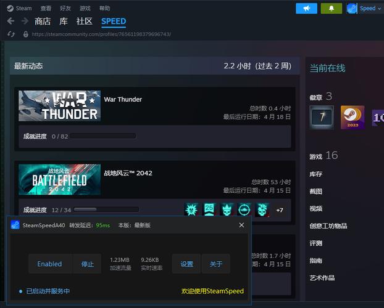Open the SPEED profile tab
The height and width of the screenshot is (308, 384).
click(114, 22)
